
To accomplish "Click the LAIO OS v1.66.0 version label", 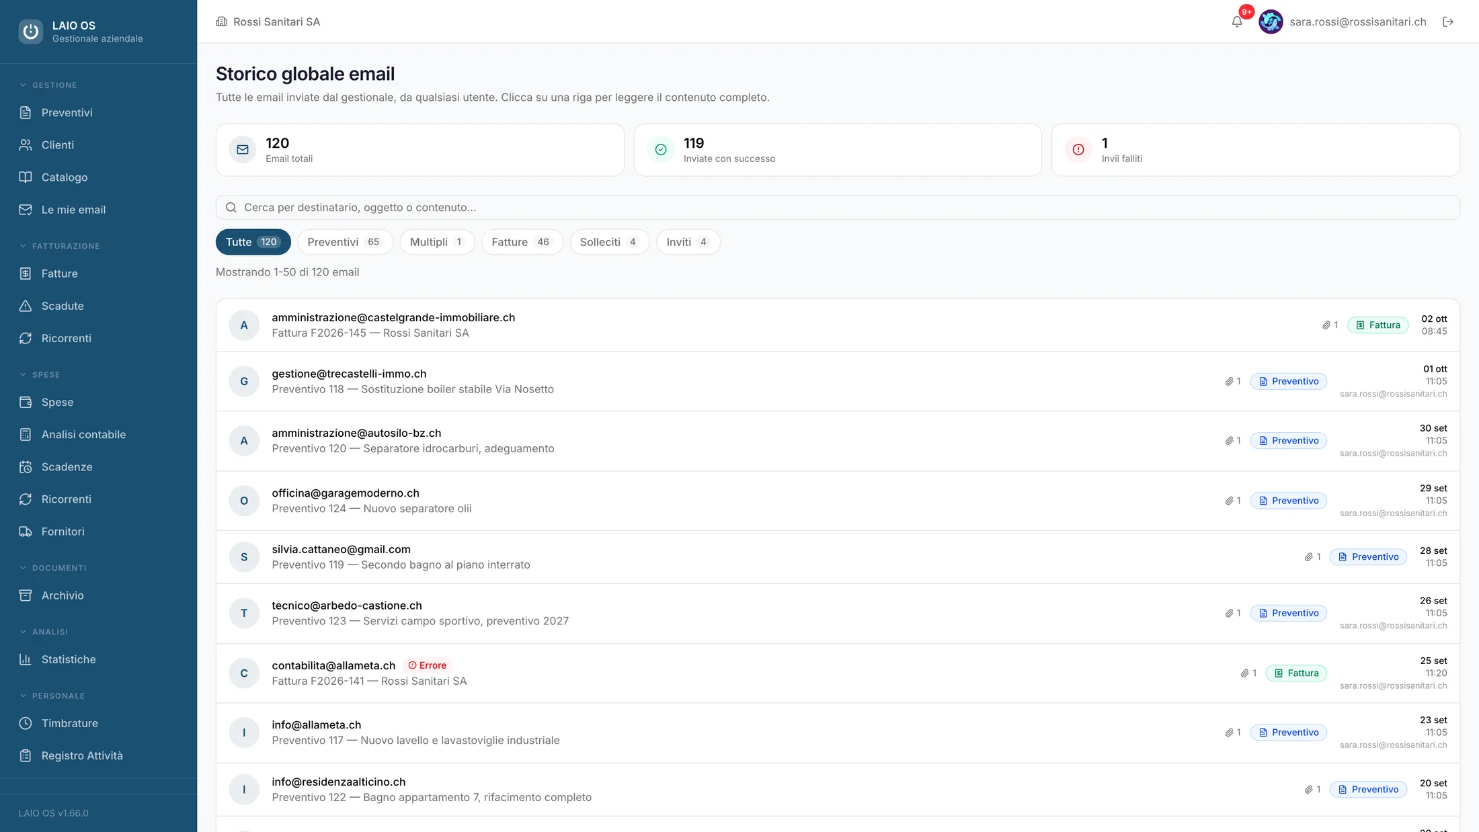I will (54, 813).
